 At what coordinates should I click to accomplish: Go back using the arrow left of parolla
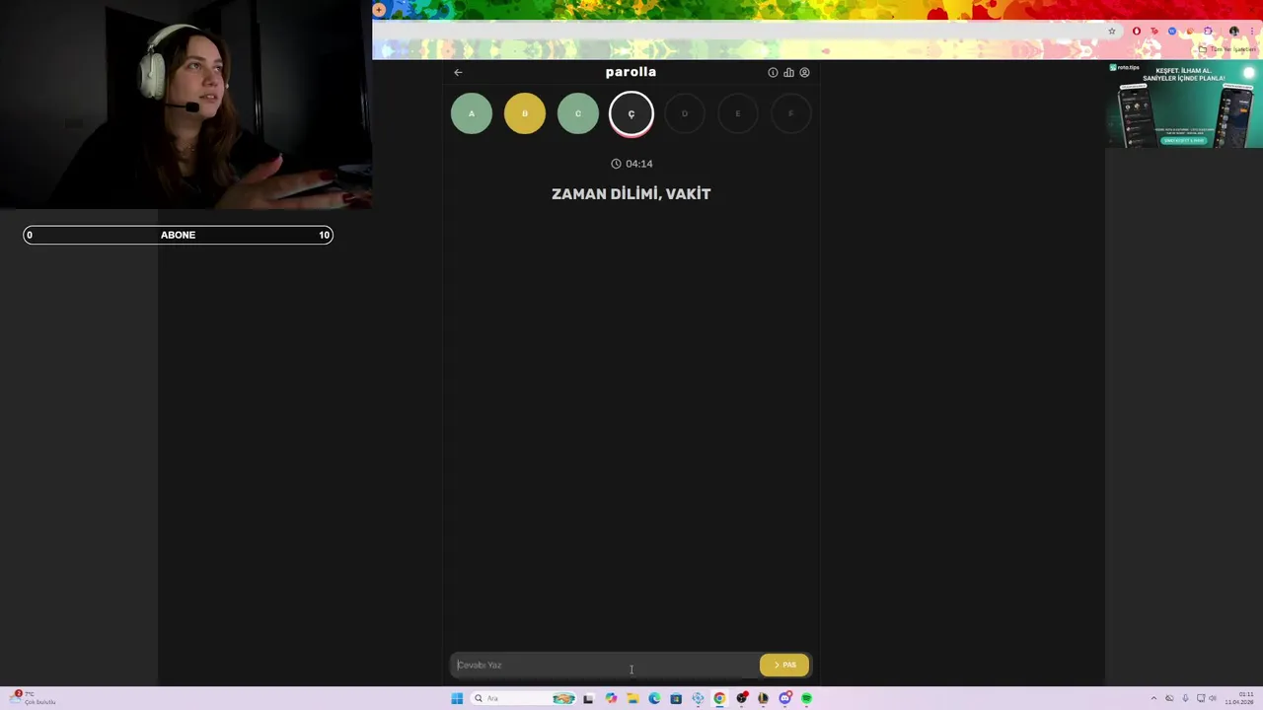tap(458, 72)
